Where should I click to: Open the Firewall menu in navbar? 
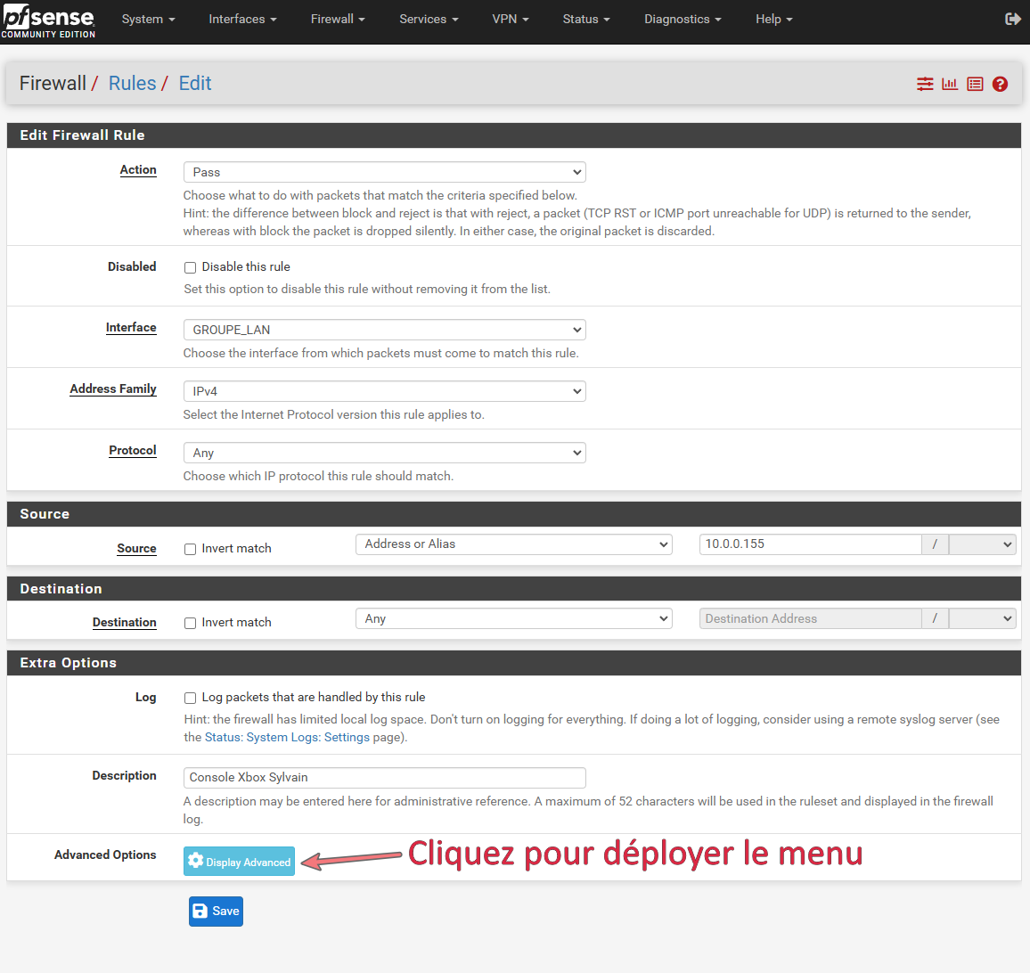coord(337,19)
